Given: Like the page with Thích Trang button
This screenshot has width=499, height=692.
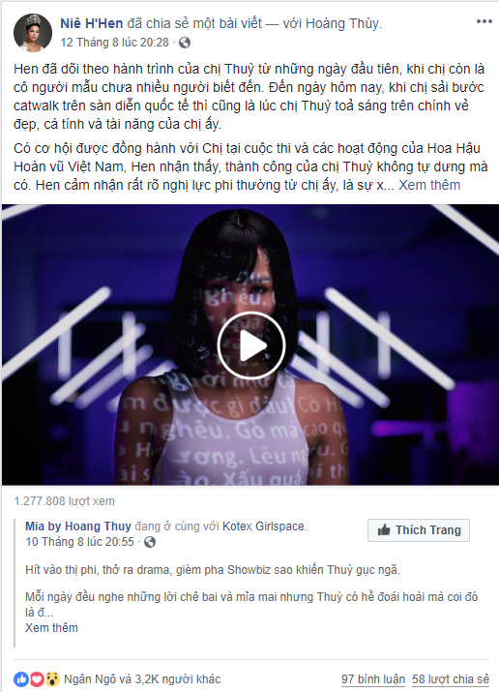Looking at the screenshot, I should pyautogui.click(x=419, y=530).
